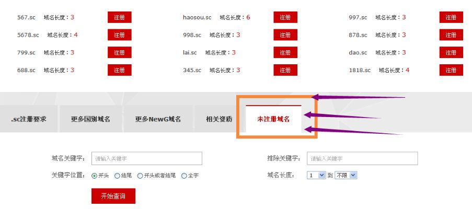
Task: Click the 998.sc domain name text
Action: point(192,35)
